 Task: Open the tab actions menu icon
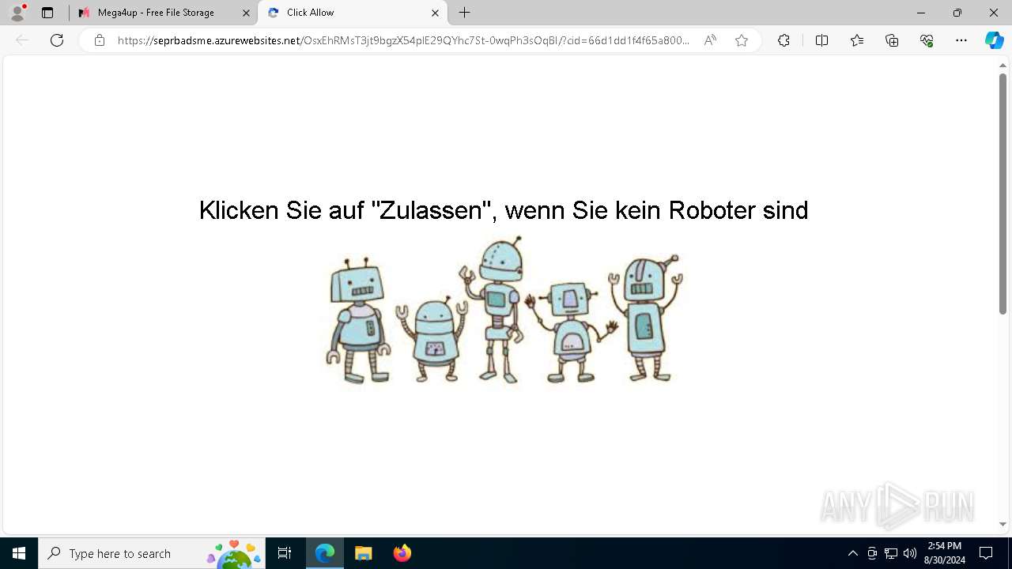pyautogui.click(x=47, y=13)
